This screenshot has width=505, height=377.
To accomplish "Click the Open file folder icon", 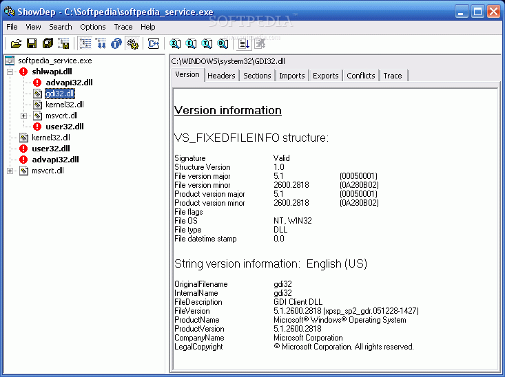I will 16,43.
